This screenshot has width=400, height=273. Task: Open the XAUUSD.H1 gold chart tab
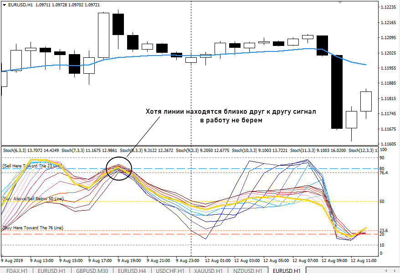click(x=207, y=270)
